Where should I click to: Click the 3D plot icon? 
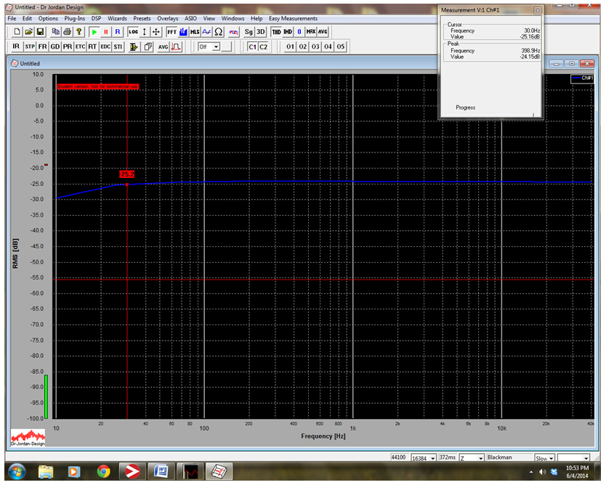pyautogui.click(x=261, y=32)
